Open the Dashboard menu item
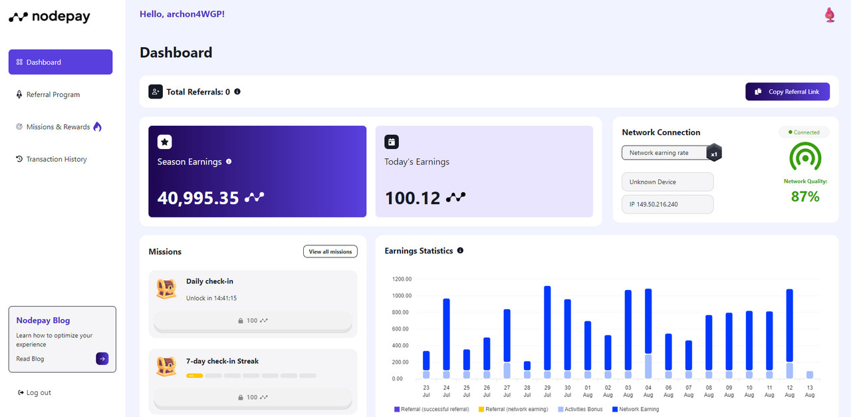 click(61, 62)
